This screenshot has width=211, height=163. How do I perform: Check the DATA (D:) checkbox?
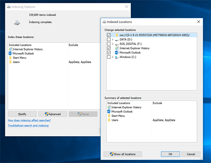coord(109,40)
